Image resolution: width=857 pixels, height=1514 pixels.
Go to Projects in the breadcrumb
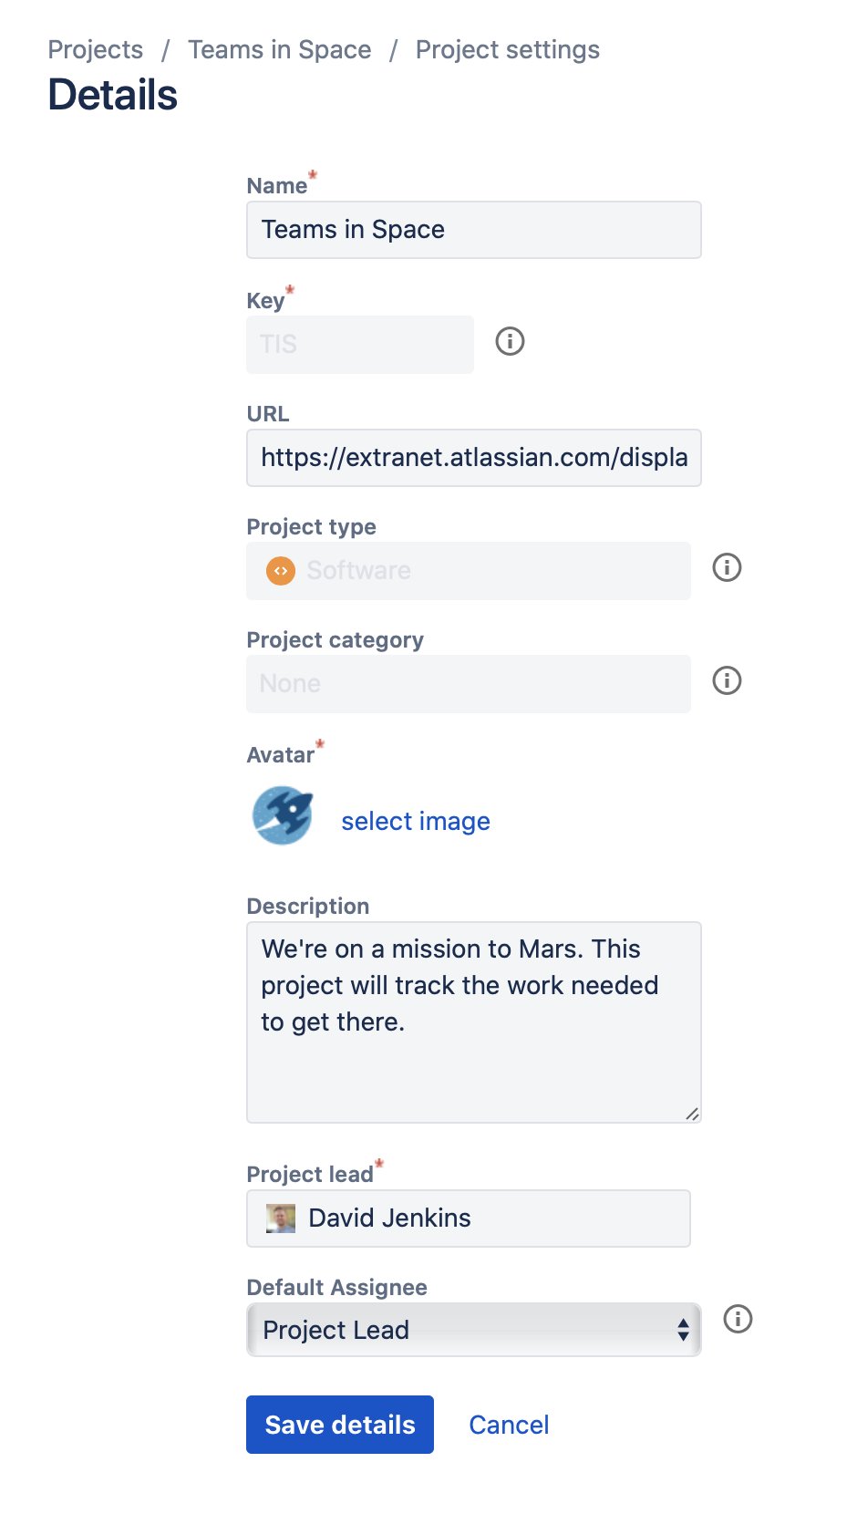[96, 50]
